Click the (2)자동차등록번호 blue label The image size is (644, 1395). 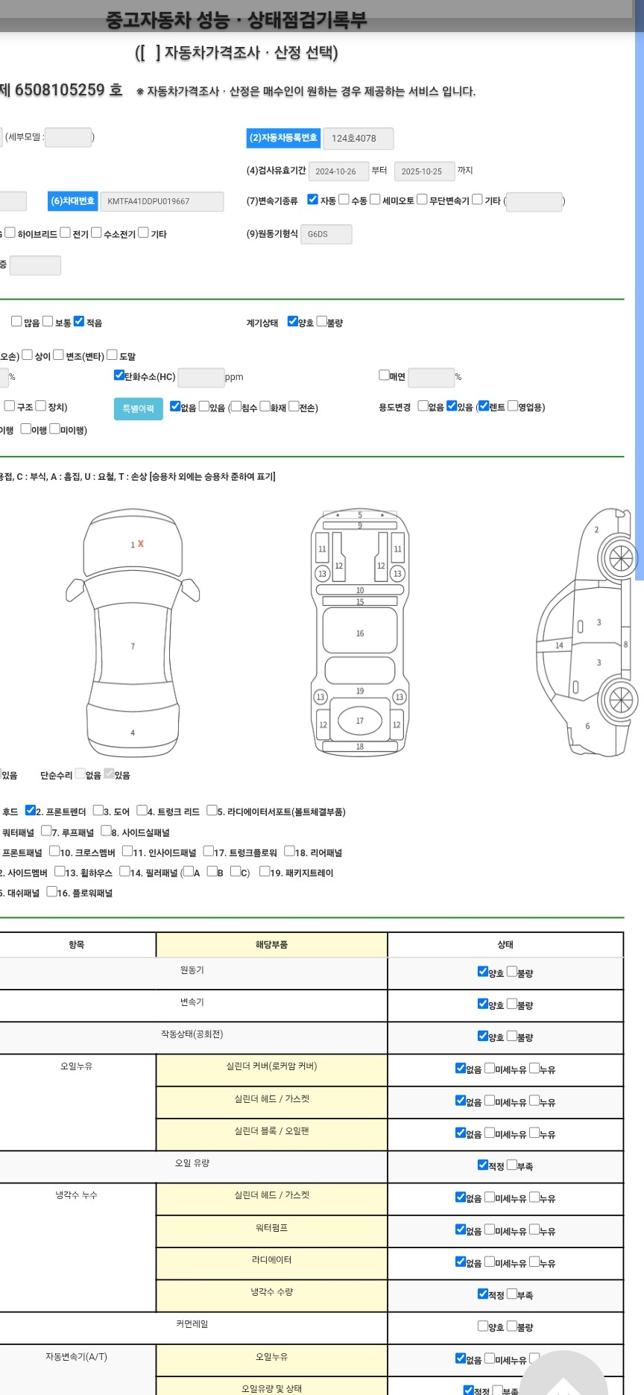283,138
